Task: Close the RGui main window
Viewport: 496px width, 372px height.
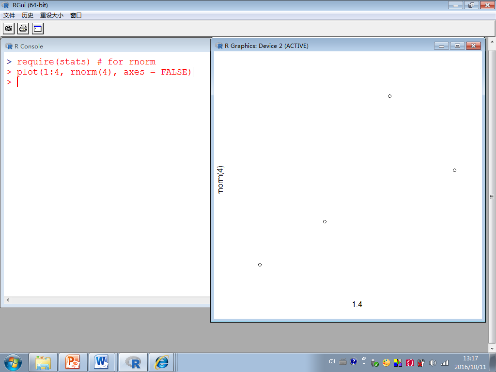Action: [487, 5]
